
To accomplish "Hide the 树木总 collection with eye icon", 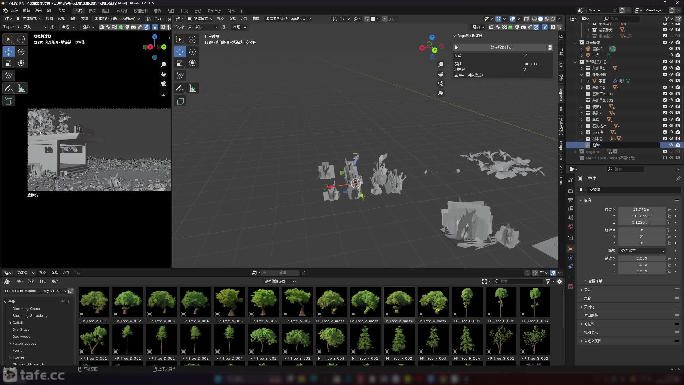I will (671, 139).
